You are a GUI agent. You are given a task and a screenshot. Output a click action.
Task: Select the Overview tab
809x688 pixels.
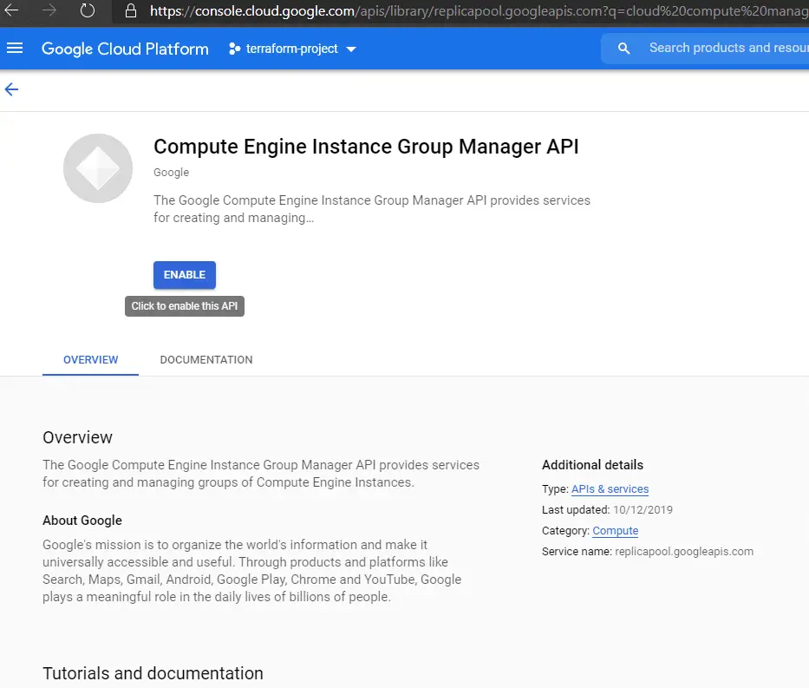[90, 359]
